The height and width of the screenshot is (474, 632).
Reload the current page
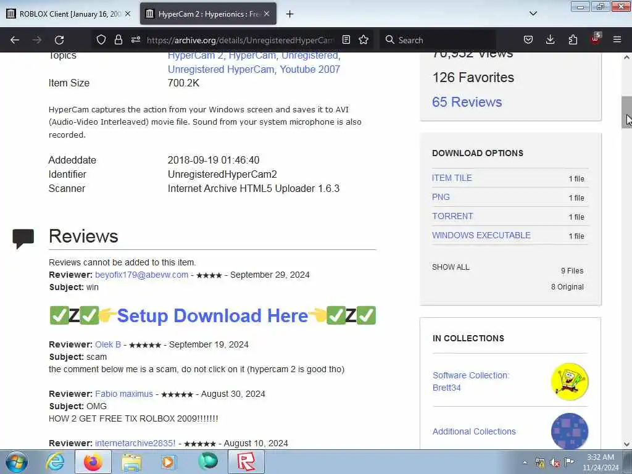click(59, 40)
